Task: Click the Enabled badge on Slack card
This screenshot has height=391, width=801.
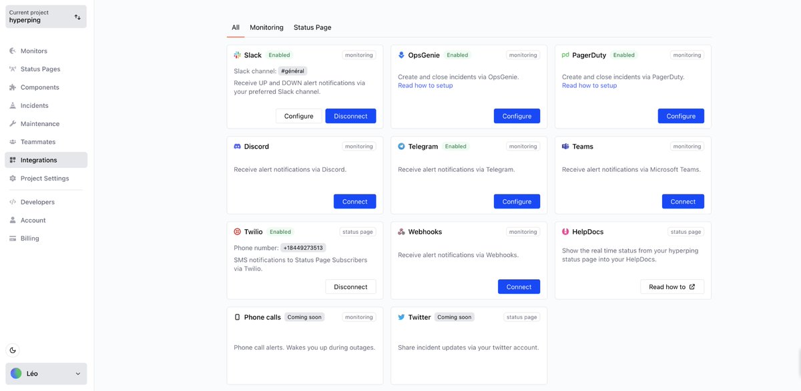Action: point(279,55)
